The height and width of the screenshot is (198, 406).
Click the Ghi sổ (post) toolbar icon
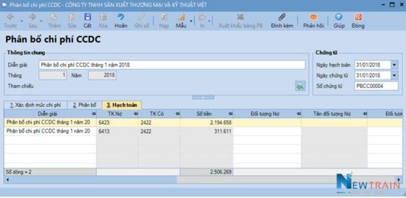point(142,17)
